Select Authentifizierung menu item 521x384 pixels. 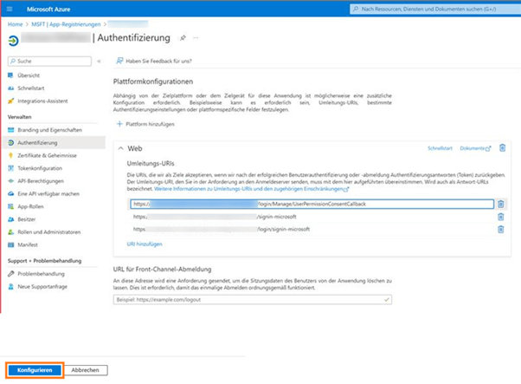[54, 143]
